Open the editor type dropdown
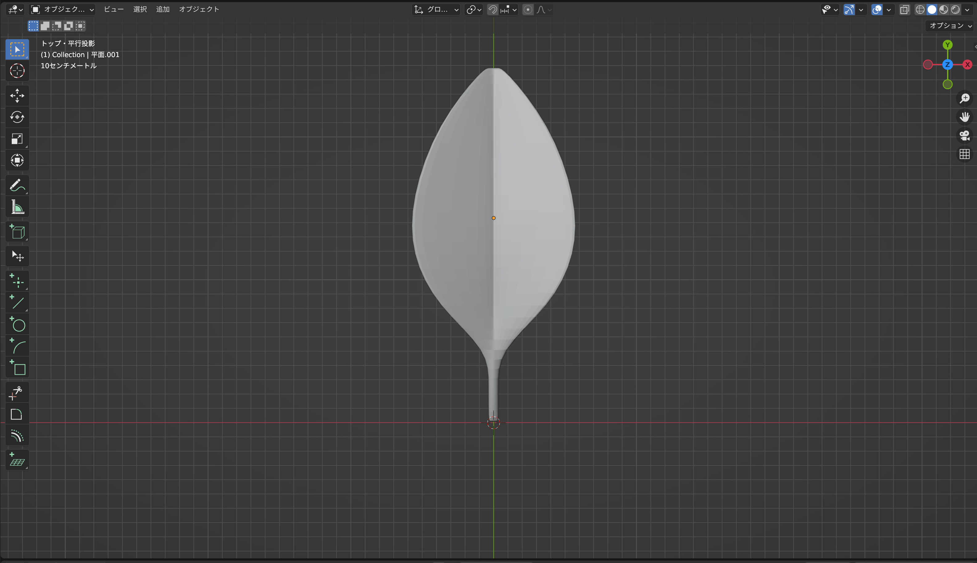This screenshot has width=977, height=563. [16, 10]
